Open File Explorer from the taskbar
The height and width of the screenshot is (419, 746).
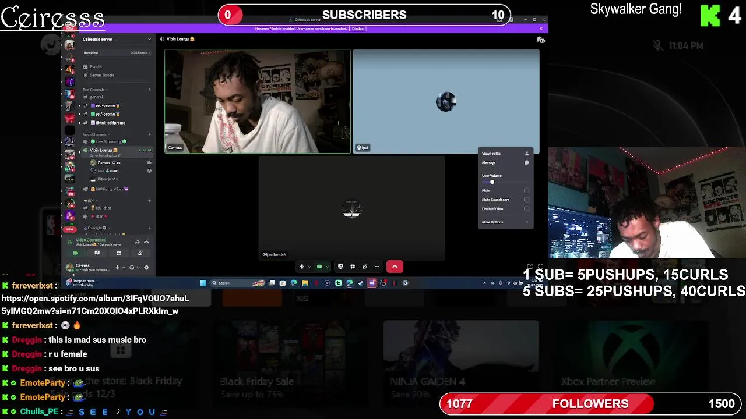pos(305,283)
